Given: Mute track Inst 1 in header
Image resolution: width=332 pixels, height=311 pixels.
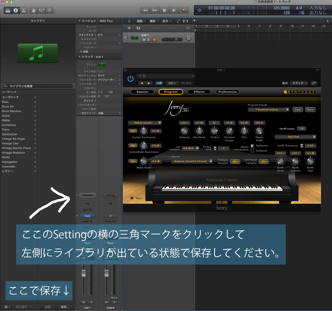Looking at the screenshot, I should coord(144,40).
